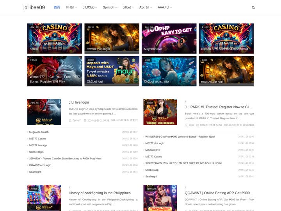
Task: Click calendar icon under JILIPARK article
Action: 197,125
